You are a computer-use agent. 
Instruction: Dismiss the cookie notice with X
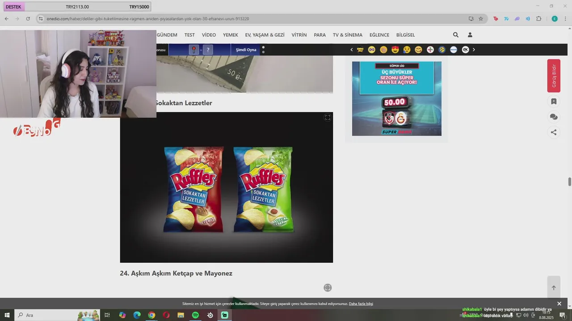tap(559, 304)
